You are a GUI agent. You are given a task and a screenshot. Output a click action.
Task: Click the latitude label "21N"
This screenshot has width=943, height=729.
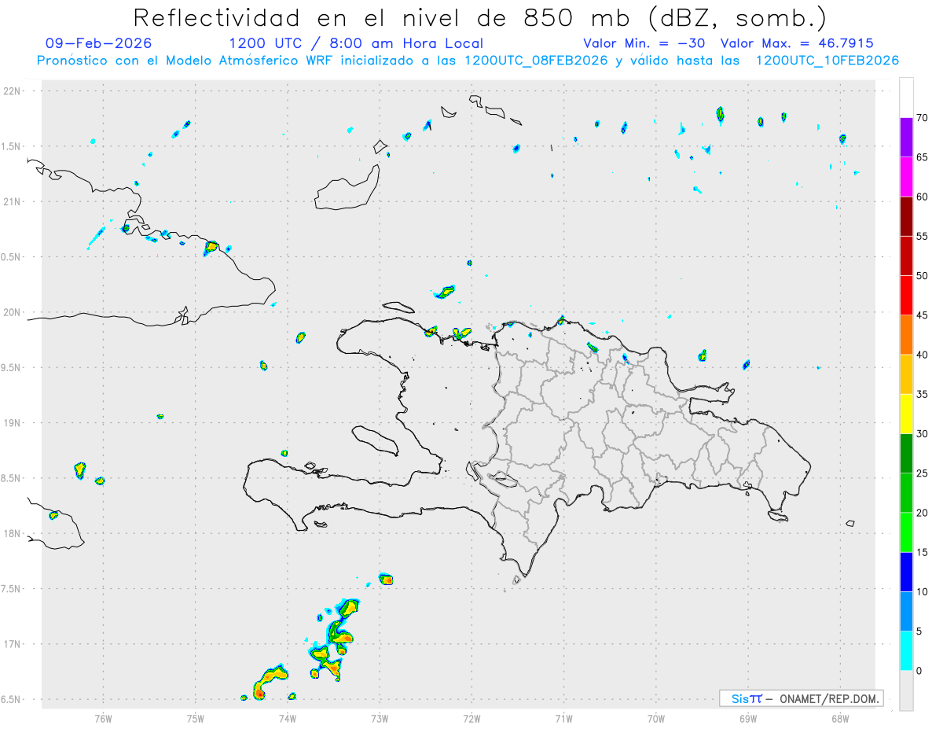click(13, 202)
